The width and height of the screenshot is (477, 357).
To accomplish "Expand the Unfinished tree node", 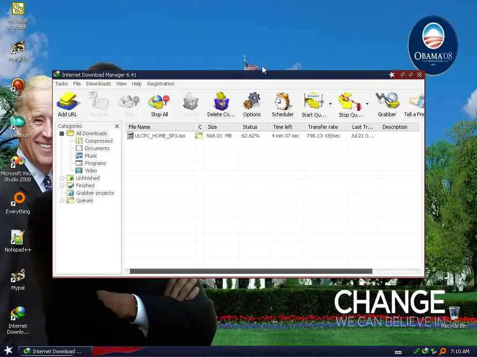I will pos(62,178).
